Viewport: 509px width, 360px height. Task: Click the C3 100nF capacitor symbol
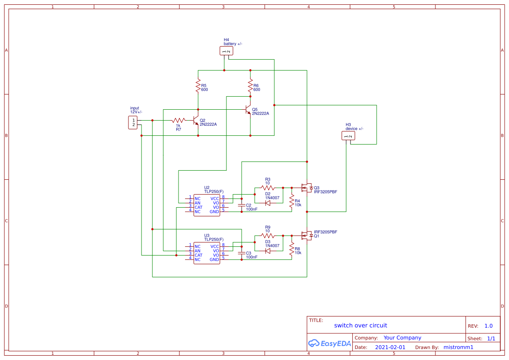tap(242, 253)
